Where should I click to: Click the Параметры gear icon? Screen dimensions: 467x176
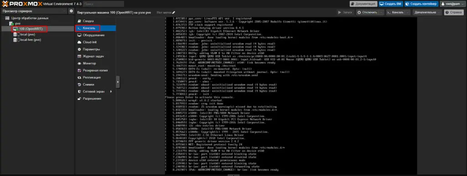(79, 49)
